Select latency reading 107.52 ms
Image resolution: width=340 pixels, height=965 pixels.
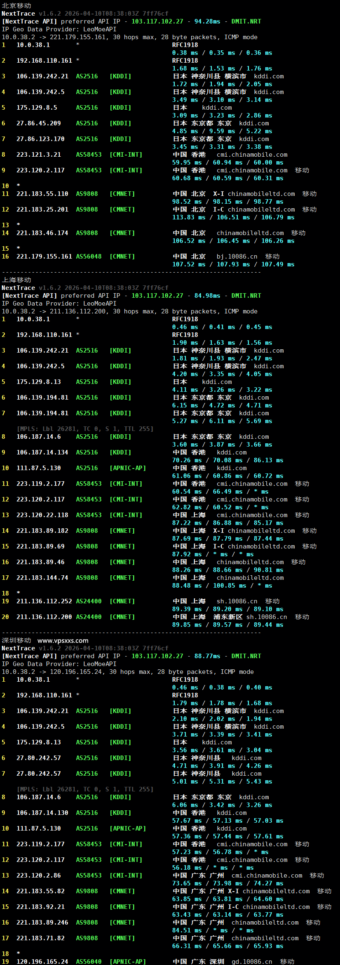pos(189,264)
